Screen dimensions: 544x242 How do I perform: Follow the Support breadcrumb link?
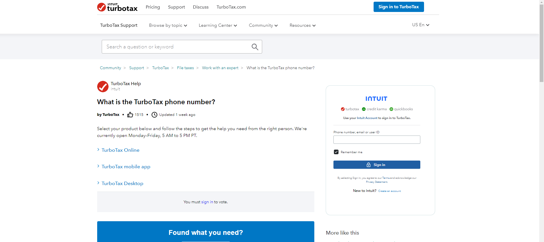pyautogui.click(x=136, y=68)
